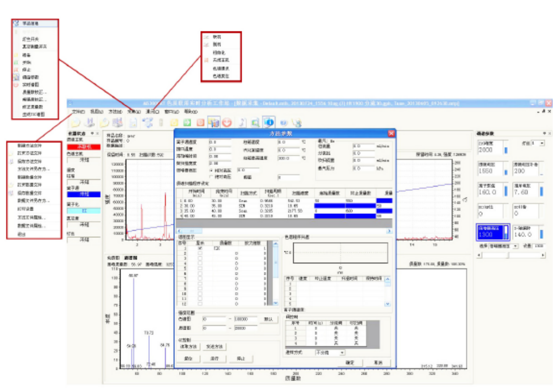Click the yellow square prepare icon in toolbar
The height and width of the screenshot is (392, 556).
click(174, 122)
